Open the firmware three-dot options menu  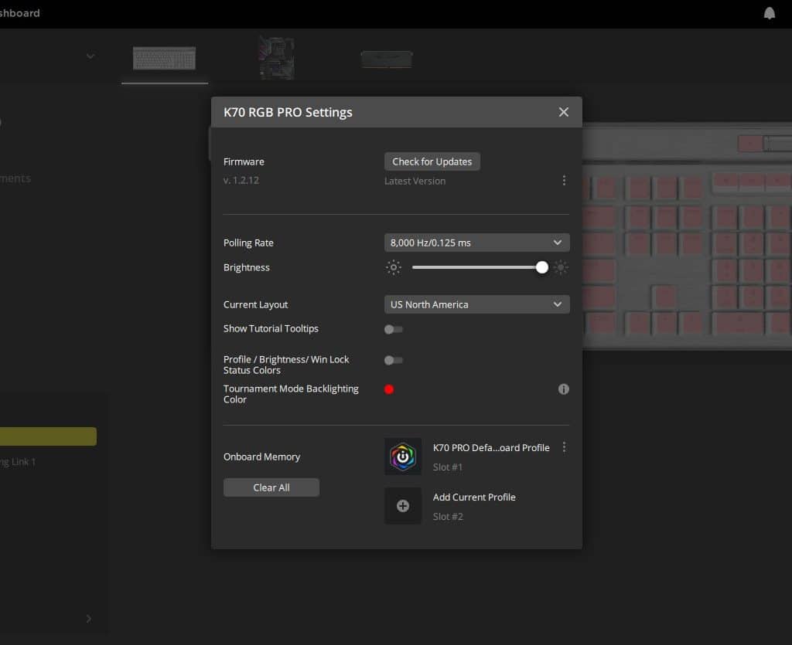coord(564,180)
